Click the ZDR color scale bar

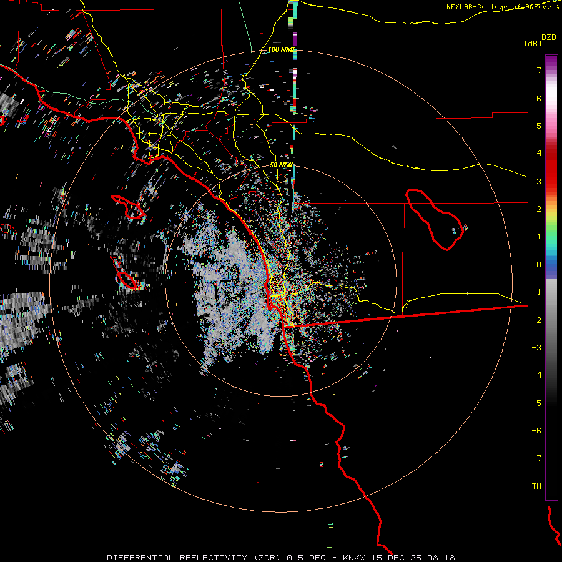tap(551, 277)
